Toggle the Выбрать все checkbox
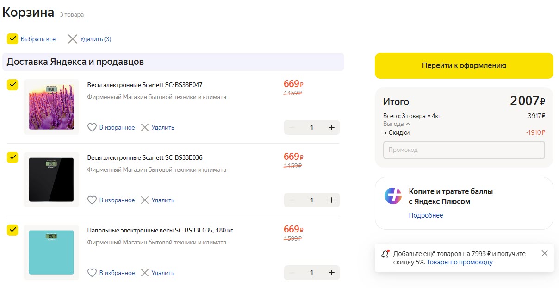 pos(12,39)
